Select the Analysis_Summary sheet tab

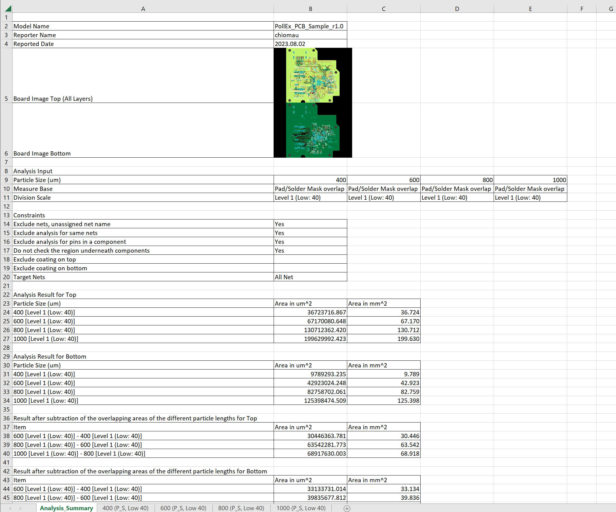(66, 508)
